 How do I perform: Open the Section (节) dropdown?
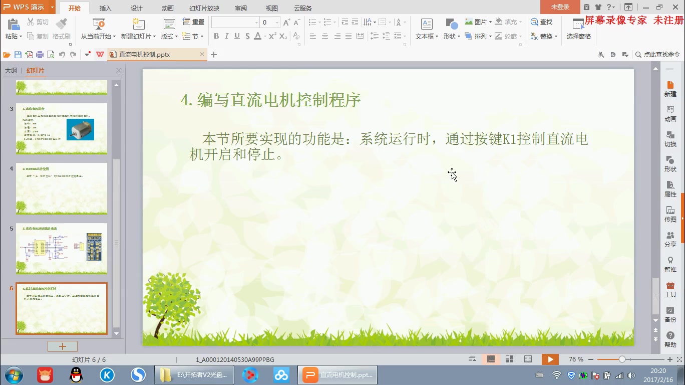pos(194,36)
